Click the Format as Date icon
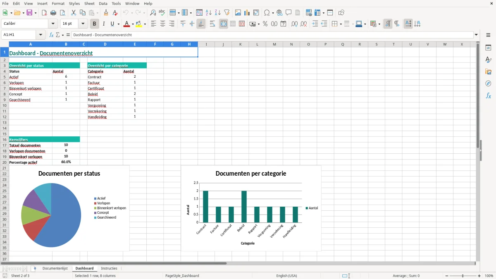The image size is (496, 279). 284,24
